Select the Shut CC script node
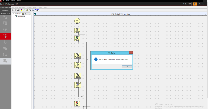Screen dimensions: 208x109 tap(77, 104)
